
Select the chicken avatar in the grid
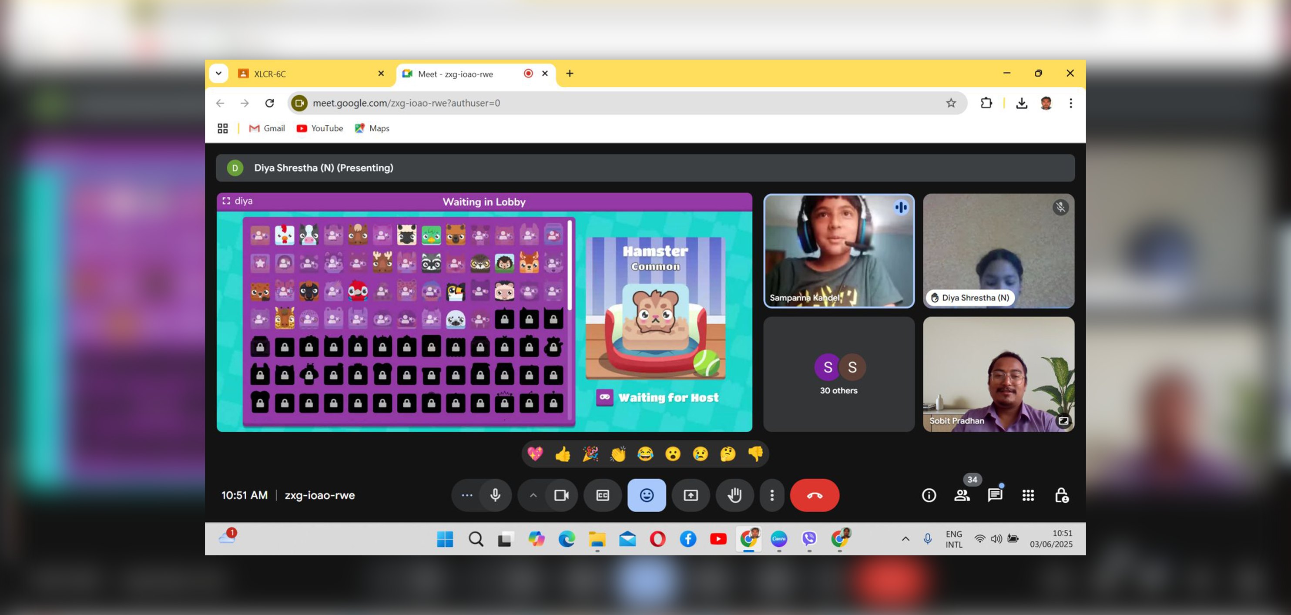click(284, 235)
